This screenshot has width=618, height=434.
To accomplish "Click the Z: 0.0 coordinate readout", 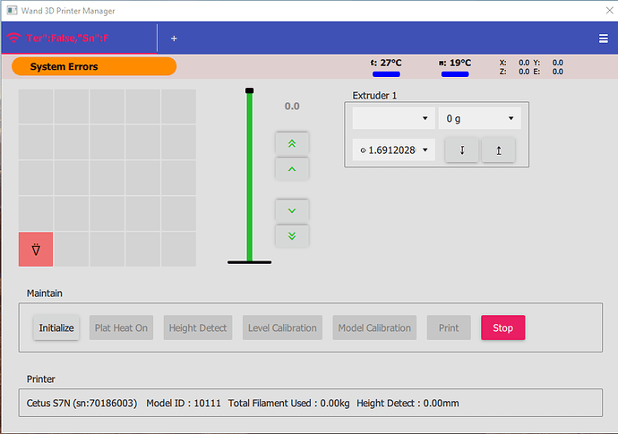I will tap(515, 72).
